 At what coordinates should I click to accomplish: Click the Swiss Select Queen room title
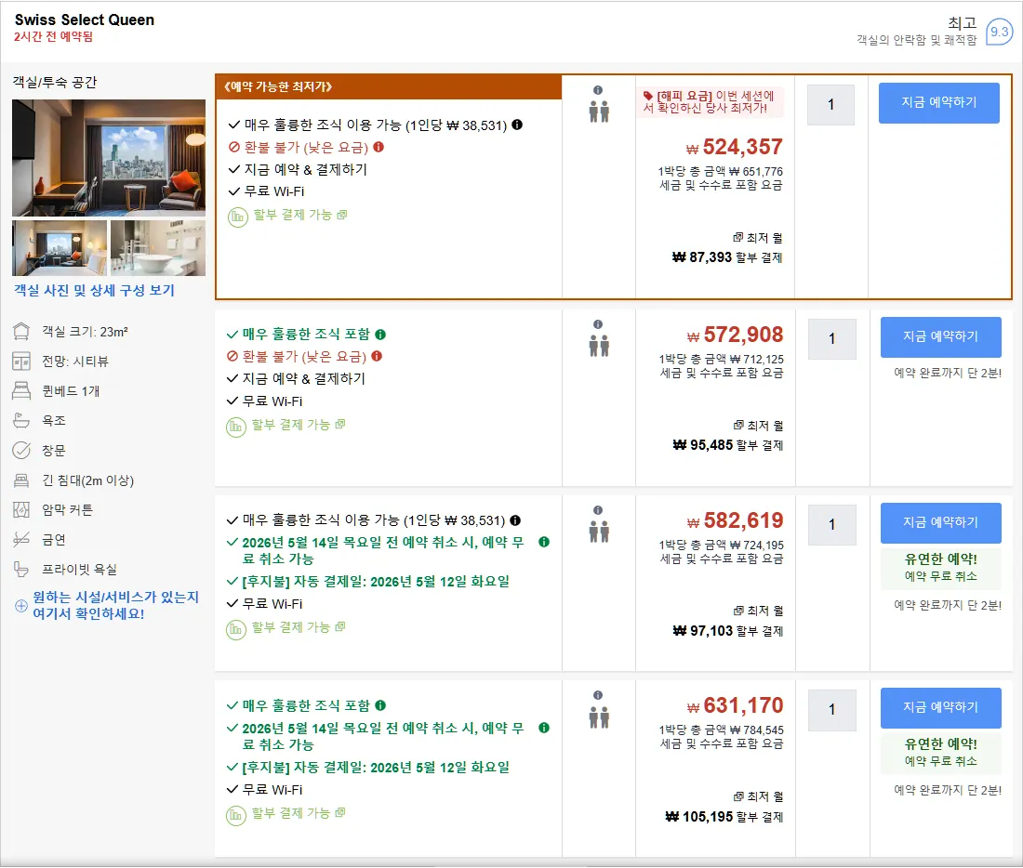point(84,20)
